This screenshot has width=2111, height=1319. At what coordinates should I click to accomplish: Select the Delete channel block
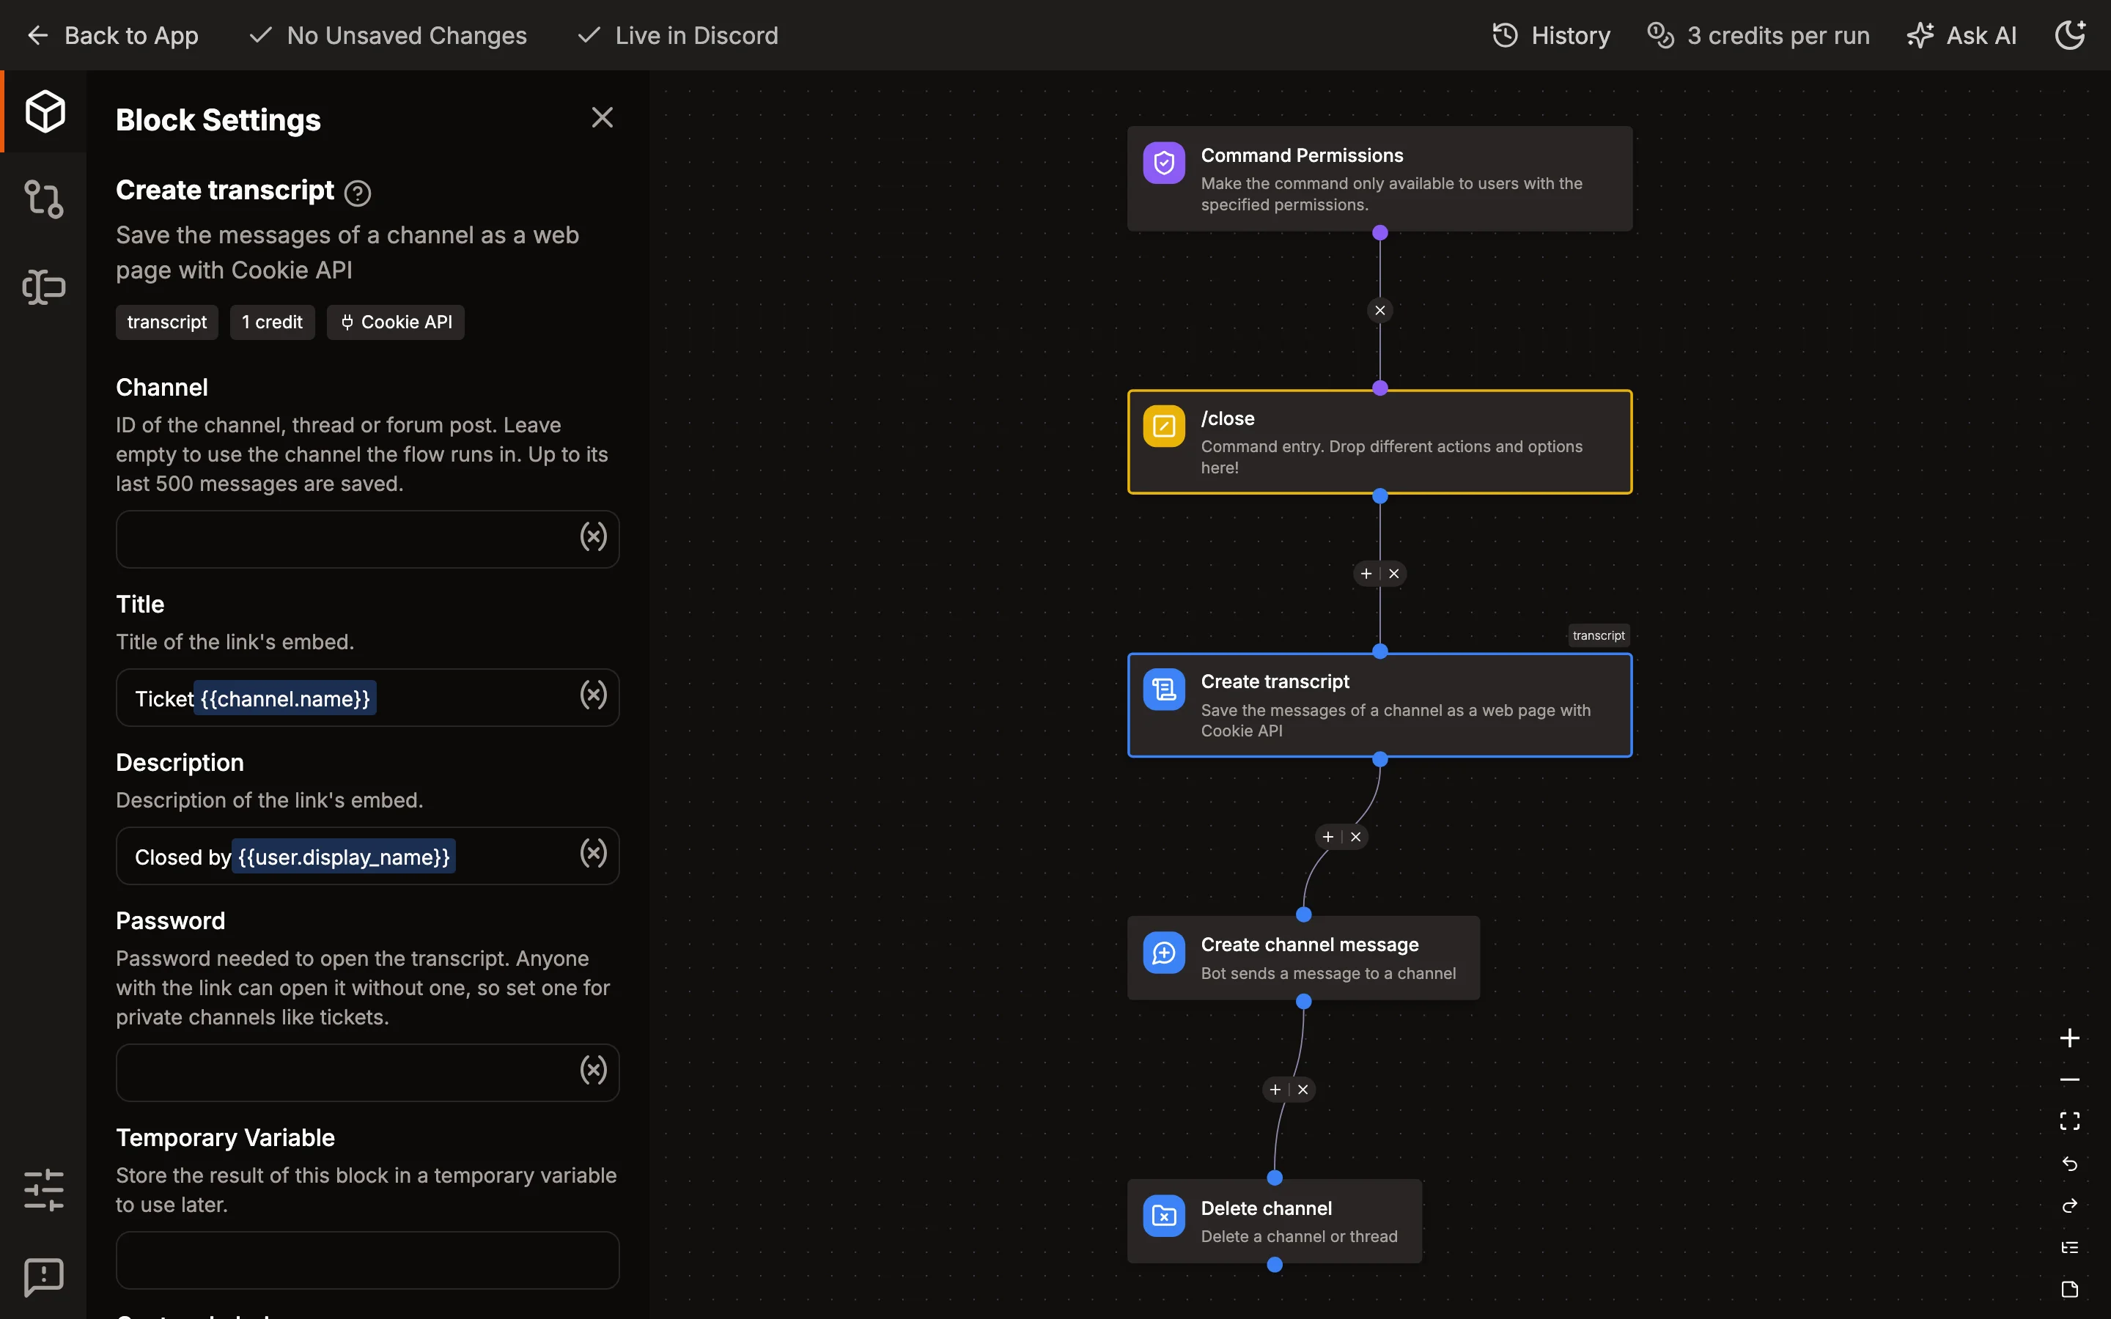[1275, 1222]
